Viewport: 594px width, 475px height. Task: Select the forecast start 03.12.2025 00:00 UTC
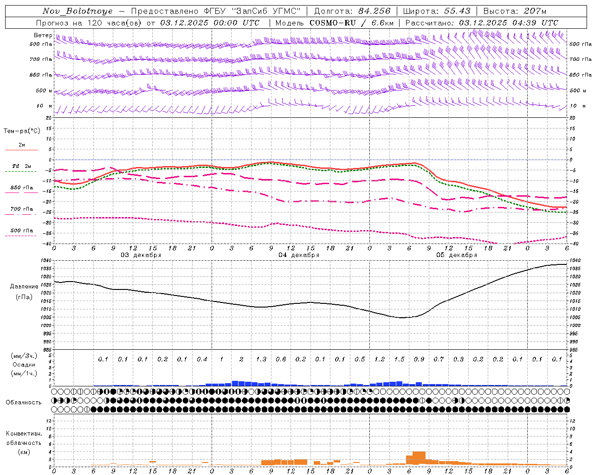pyautogui.click(x=210, y=23)
